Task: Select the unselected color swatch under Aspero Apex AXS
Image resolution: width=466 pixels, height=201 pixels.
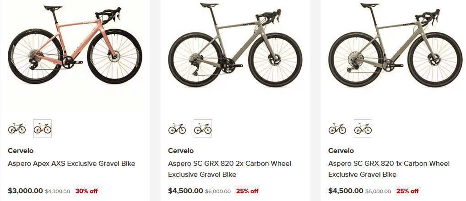Action: point(17,129)
